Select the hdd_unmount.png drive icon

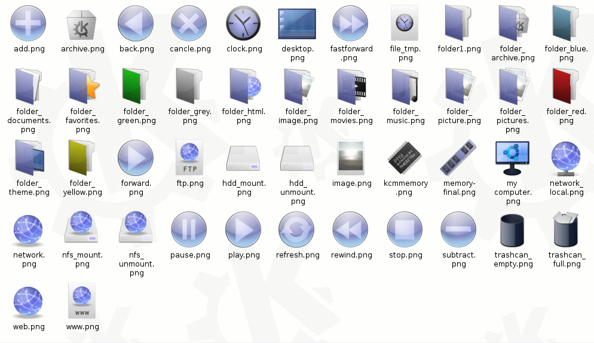coord(297,158)
